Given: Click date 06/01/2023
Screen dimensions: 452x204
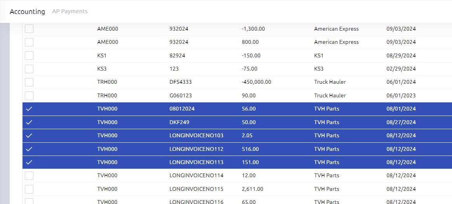Looking at the screenshot, I should click(x=401, y=95).
